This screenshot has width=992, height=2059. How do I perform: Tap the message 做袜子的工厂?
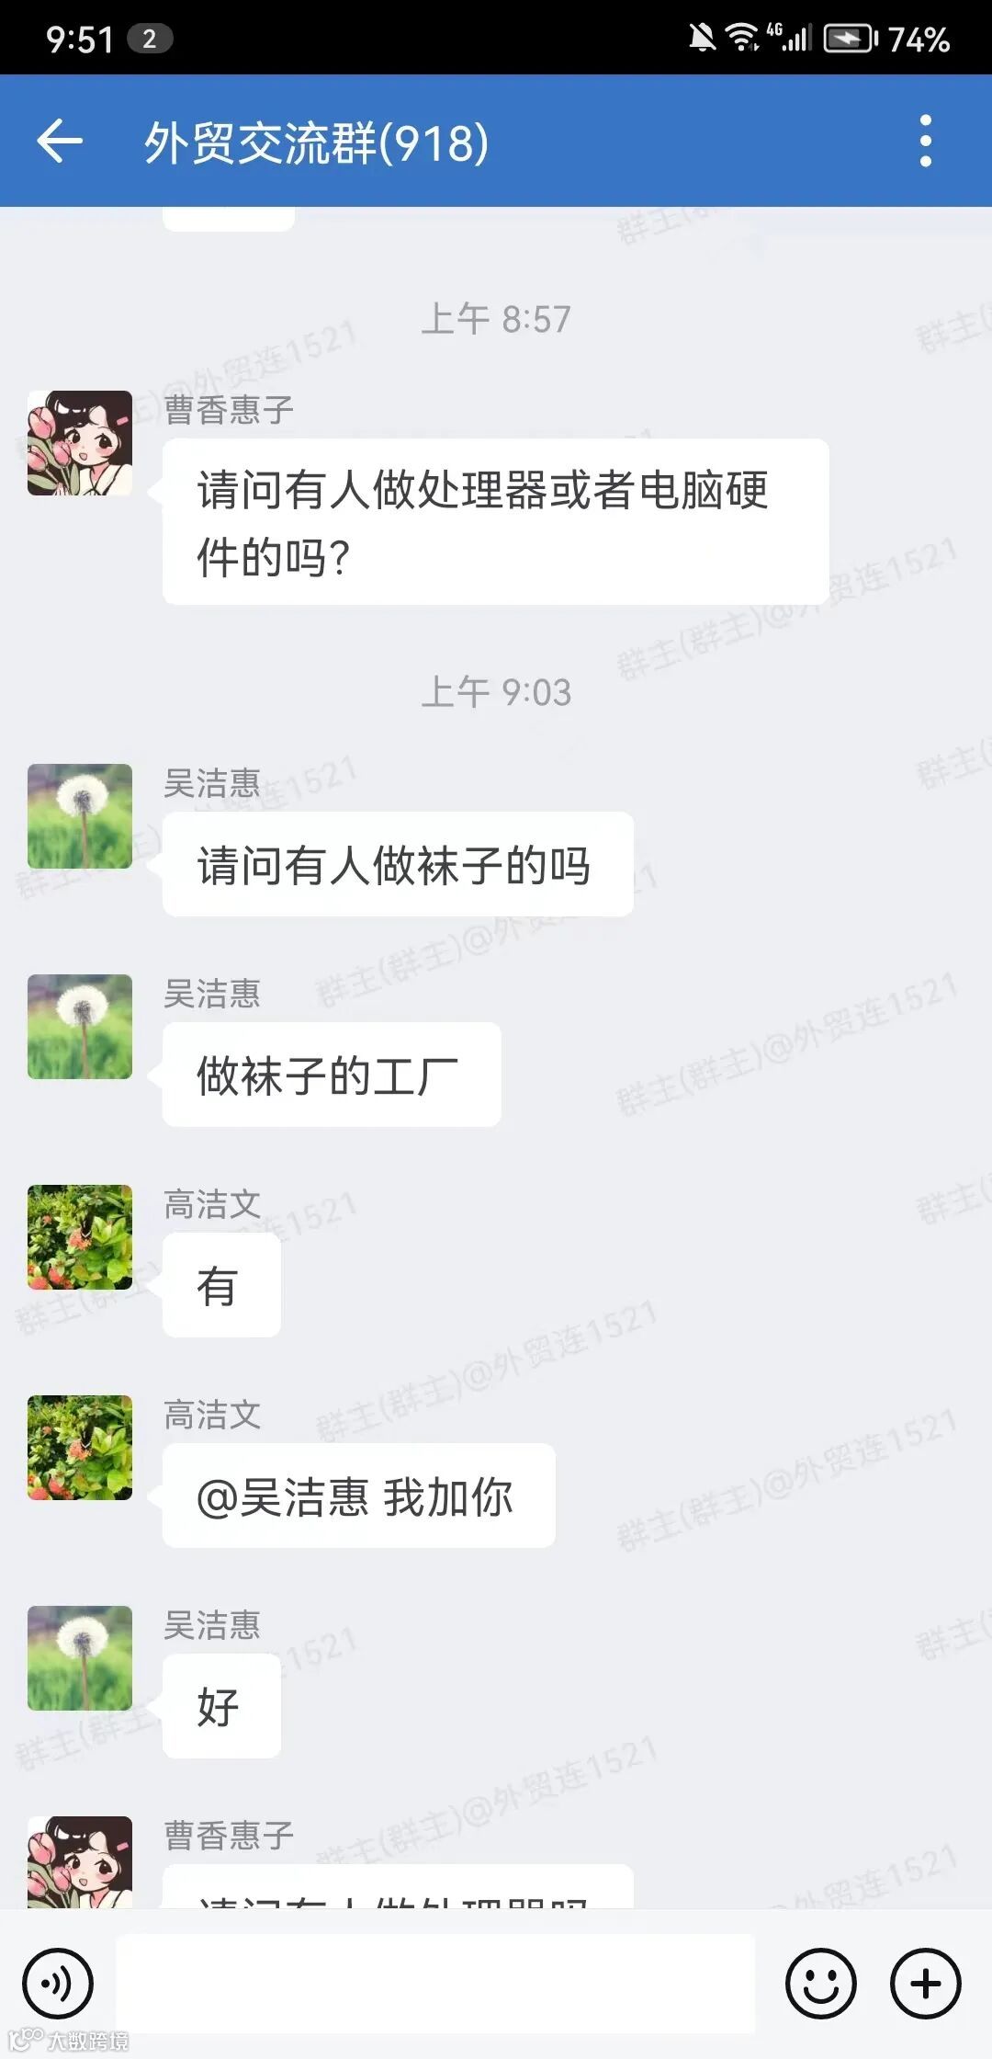[332, 1075]
